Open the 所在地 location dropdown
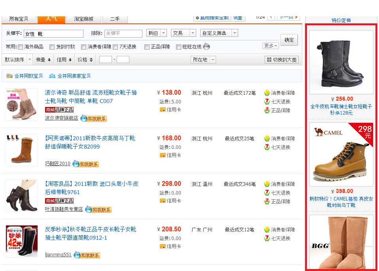379x271 pixels. pyautogui.click(x=203, y=59)
